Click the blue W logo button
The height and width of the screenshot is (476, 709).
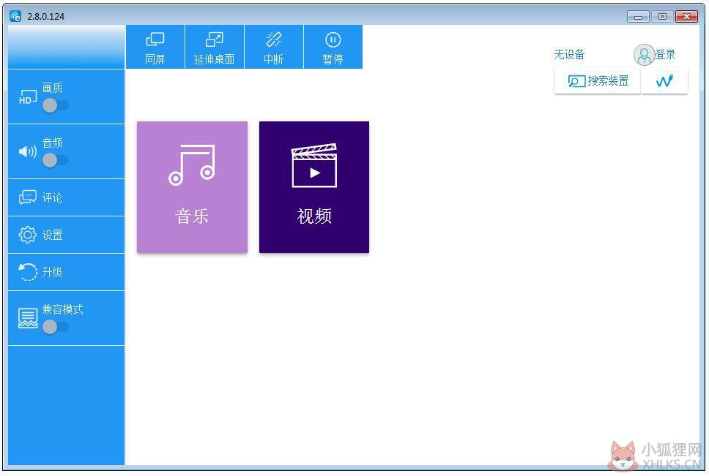click(664, 81)
